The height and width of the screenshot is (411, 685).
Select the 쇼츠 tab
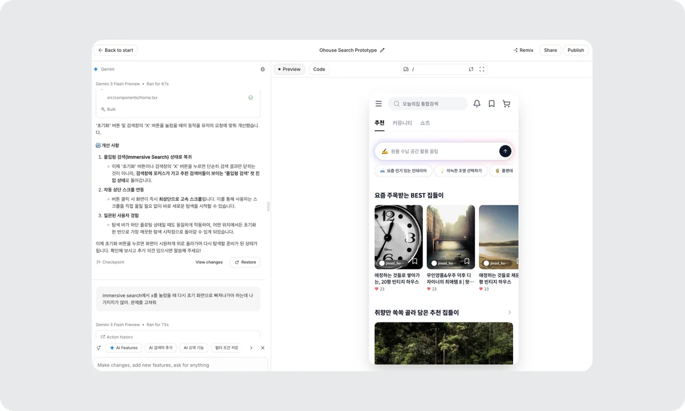tap(425, 123)
